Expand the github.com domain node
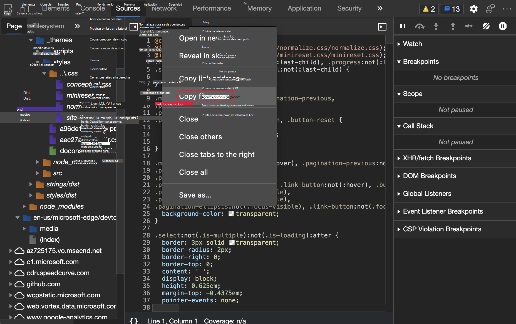Screen dimensions: 516x324 [x=11, y=284]
